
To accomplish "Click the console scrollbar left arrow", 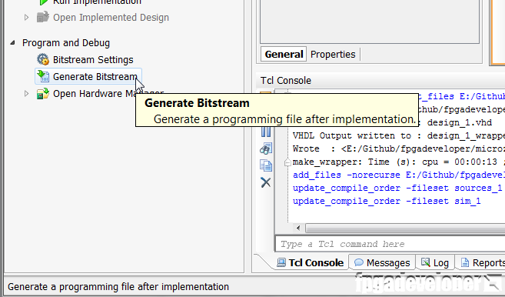I will (x=298, y=228).
